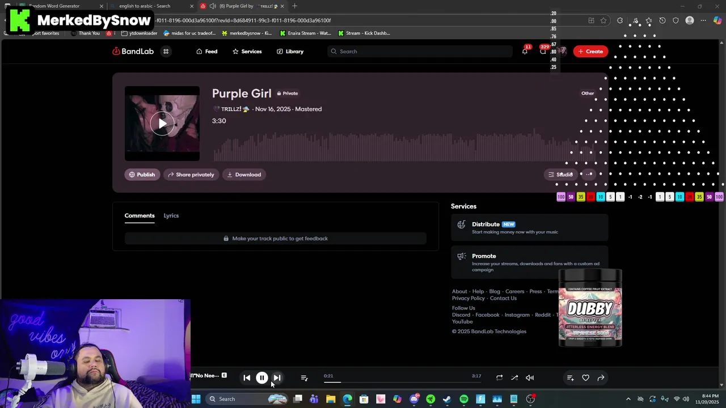Open the player queue icon
The width and height of the screenshot is (726, 408).
click(x=304, y=378)
